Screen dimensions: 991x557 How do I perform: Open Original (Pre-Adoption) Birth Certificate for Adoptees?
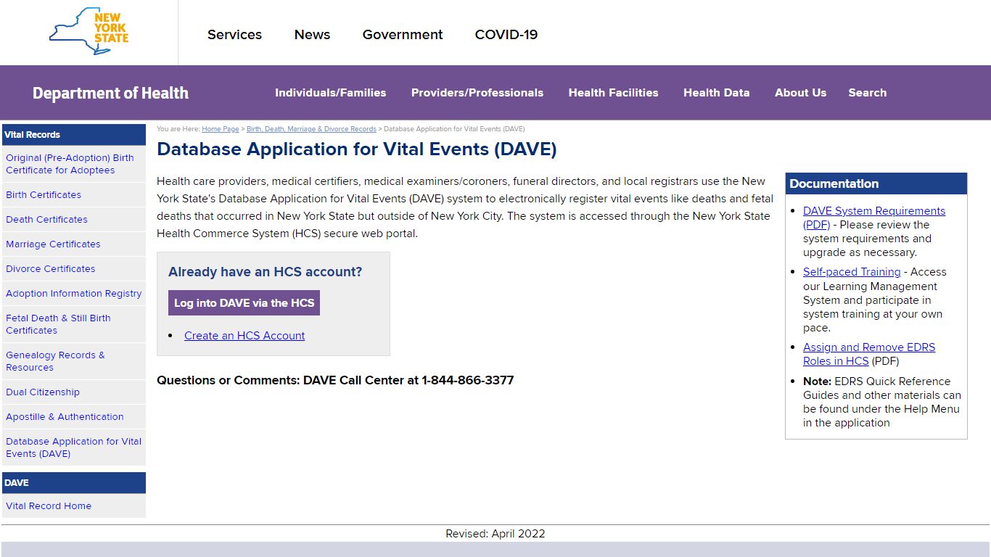pyautogui.click(x=73, y=164)
